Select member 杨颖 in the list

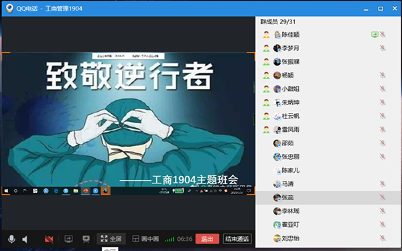(x=328, y=75)
